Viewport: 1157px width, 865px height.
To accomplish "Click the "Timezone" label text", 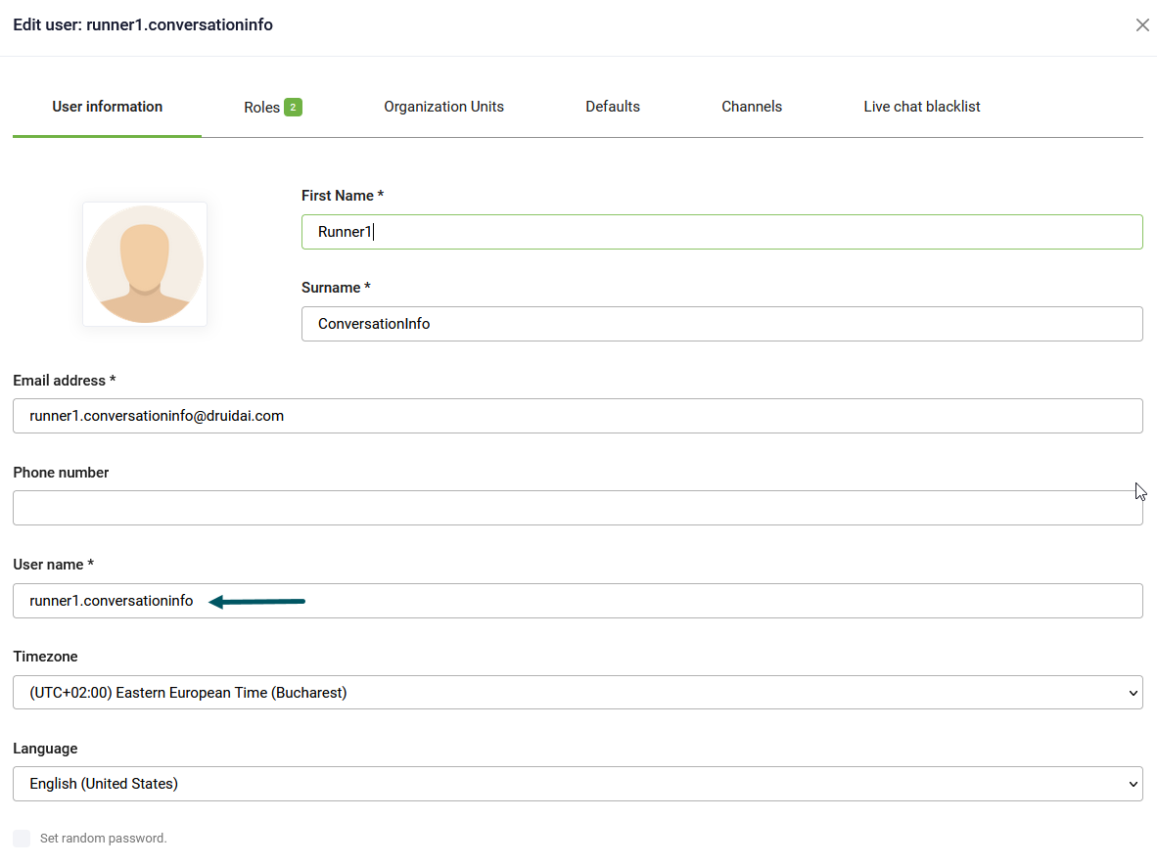I will point(45,657).
